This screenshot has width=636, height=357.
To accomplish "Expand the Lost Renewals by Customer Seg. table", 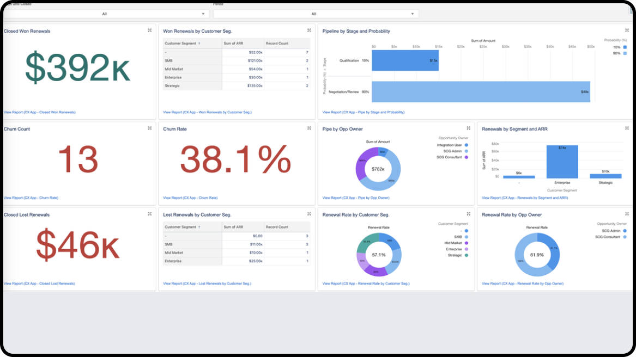I will (x=309, y=214).
